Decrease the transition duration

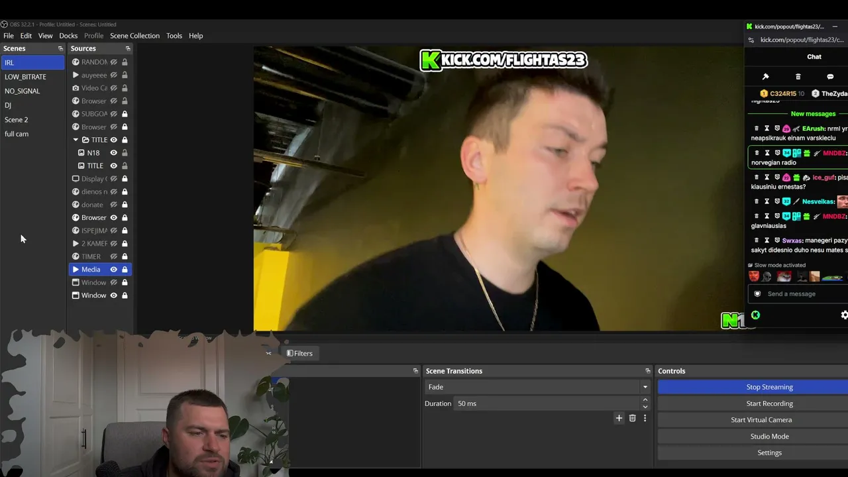click(x=645, y=407)
